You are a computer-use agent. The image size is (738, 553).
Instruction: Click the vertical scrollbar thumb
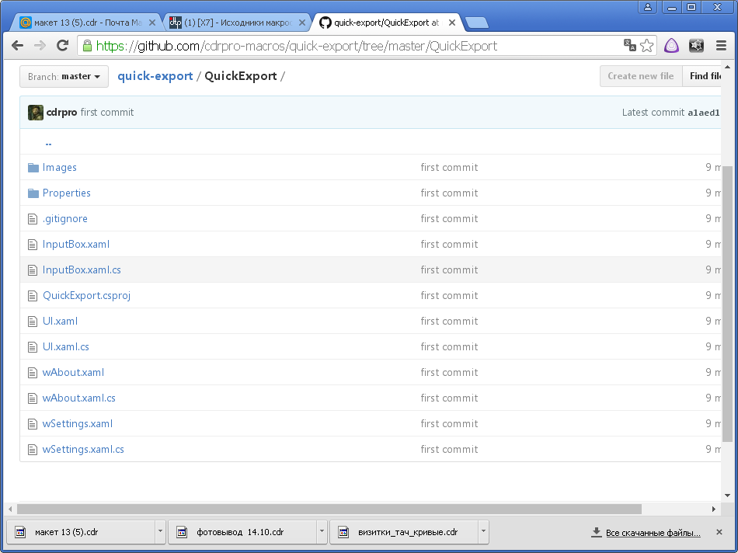coord(727,304)
